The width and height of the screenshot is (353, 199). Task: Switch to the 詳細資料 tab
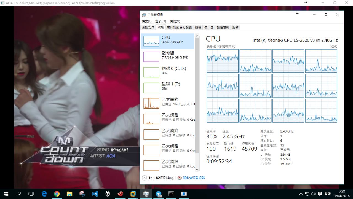(223, 28)
